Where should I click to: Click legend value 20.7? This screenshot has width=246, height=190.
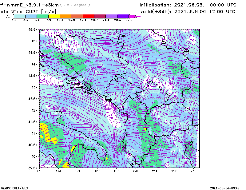click(94, 20)
